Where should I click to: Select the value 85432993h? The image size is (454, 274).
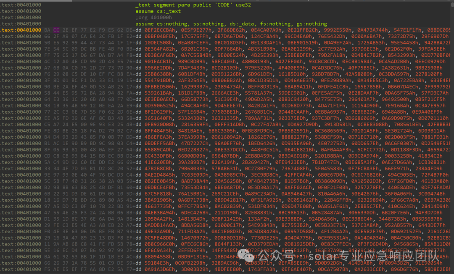(401, 55)
